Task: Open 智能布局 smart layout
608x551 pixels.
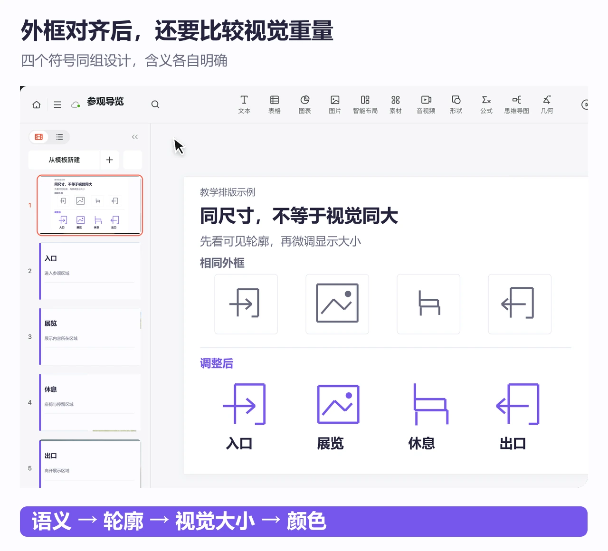Action: point(365,104)
